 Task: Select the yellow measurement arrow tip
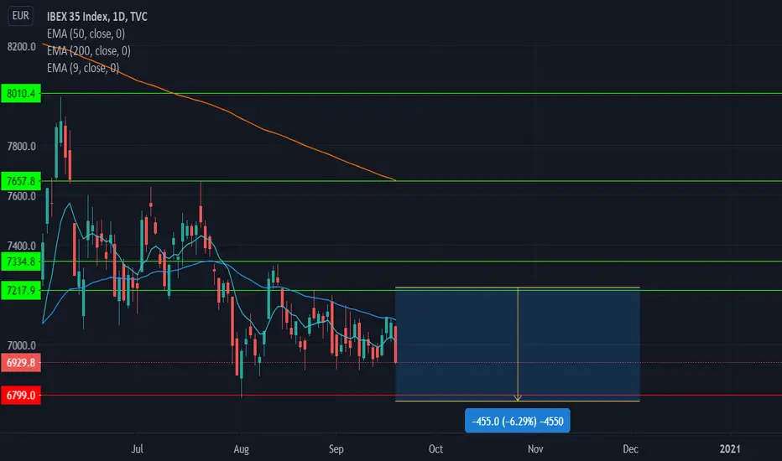[518, 398]
